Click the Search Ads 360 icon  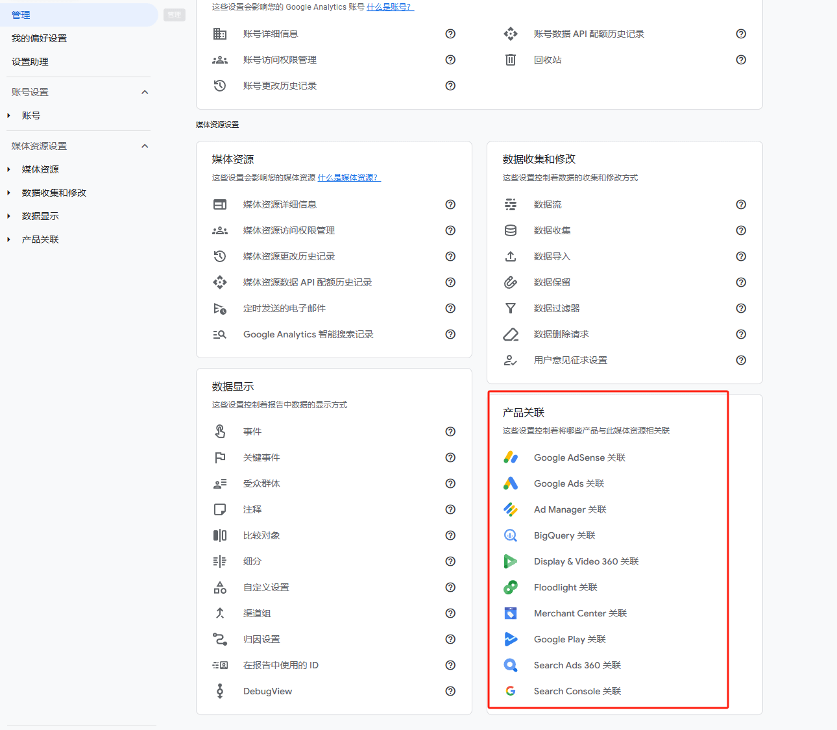point(511,665)
